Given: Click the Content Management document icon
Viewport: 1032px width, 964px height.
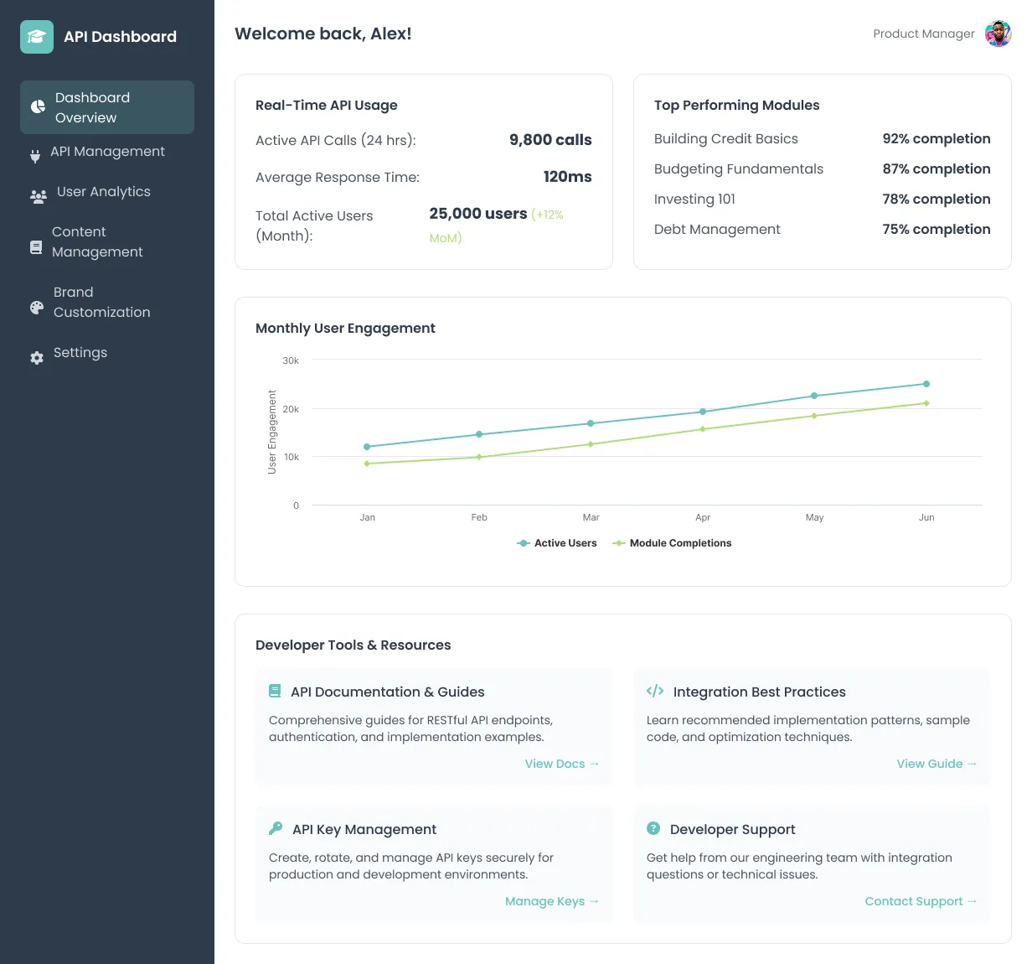Looking at the screenshot, I should point(37,246).
